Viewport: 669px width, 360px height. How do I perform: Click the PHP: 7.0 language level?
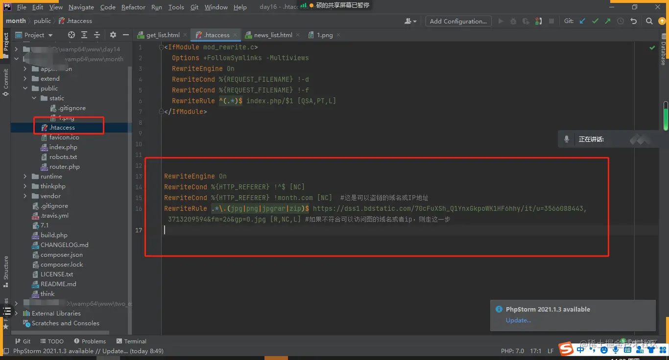[512, 351]
